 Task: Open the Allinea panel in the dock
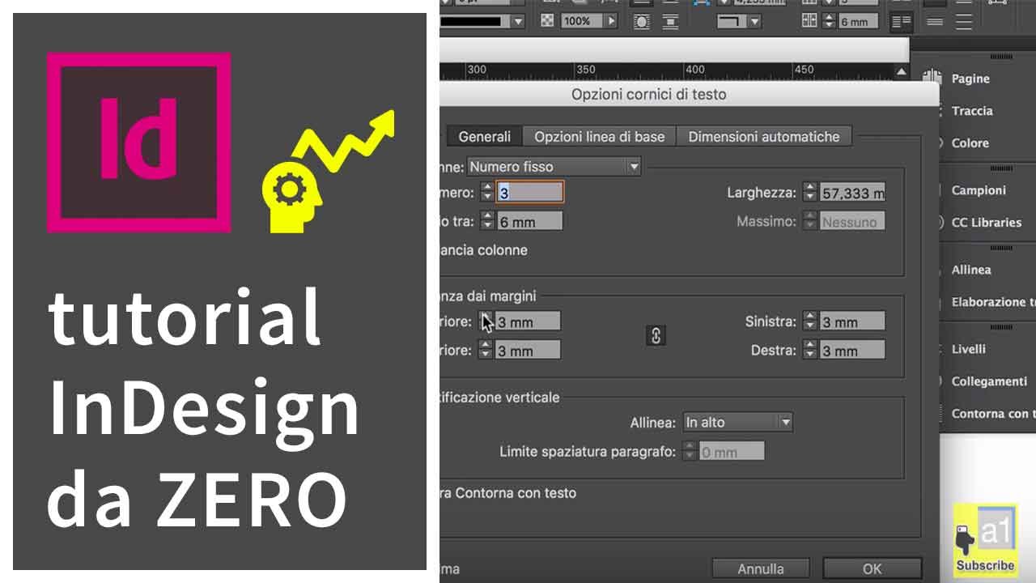(x=970, y=270)
